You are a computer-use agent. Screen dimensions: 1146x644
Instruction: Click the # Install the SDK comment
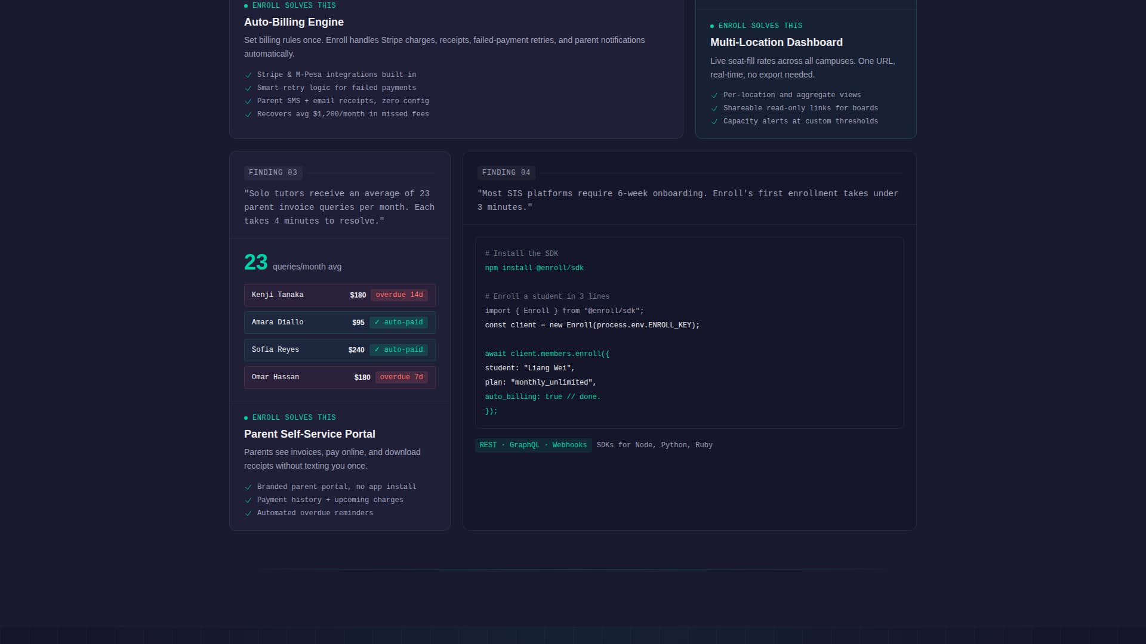[522, 254]
